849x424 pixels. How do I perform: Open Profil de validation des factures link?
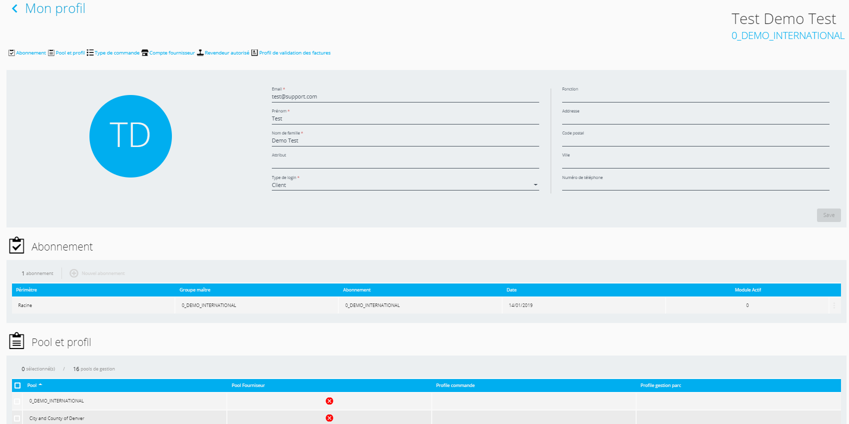(x=295, y=53)
